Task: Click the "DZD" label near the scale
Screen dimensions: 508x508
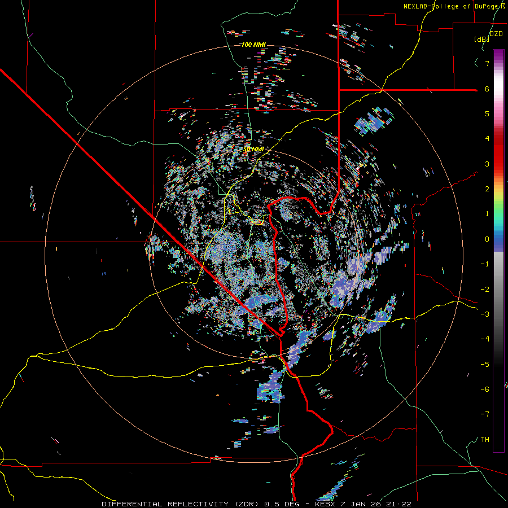Action: pos(496,34)
